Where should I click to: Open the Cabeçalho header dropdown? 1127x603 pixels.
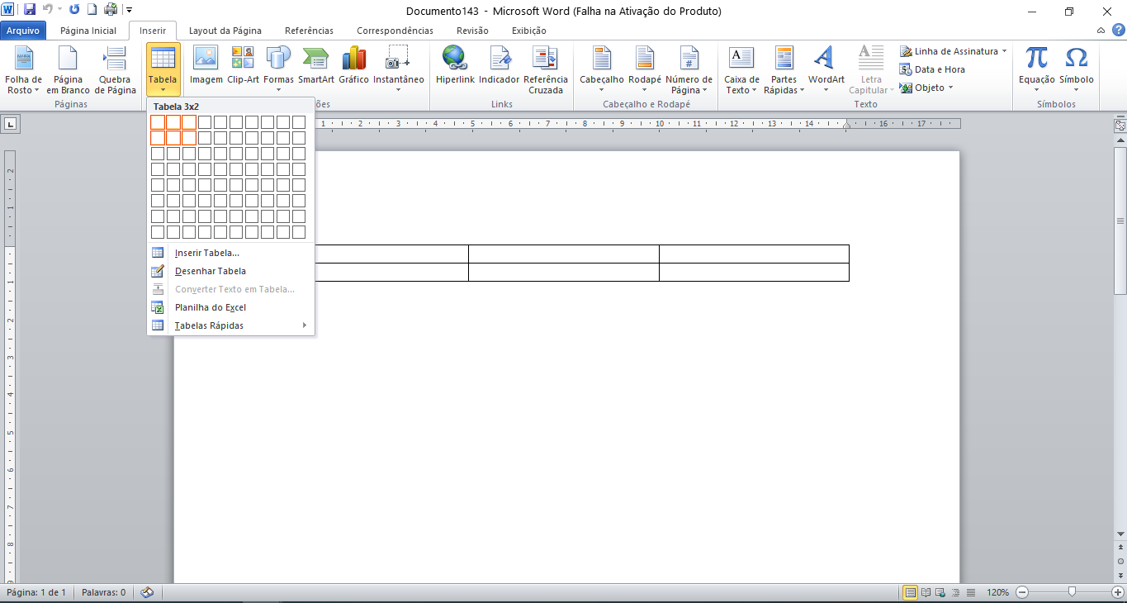click(602, 70)
